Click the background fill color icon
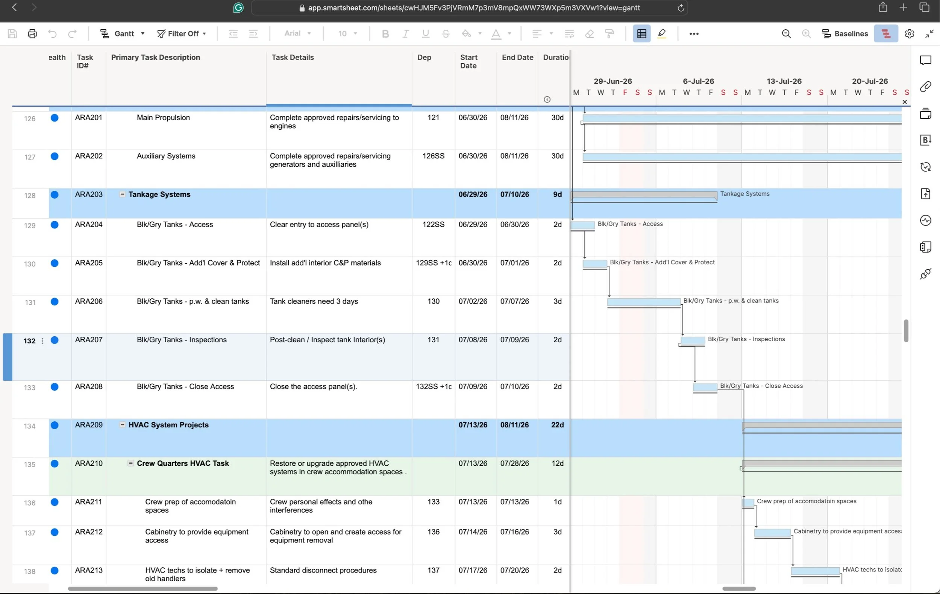940x594 pixels. (466, 33)
